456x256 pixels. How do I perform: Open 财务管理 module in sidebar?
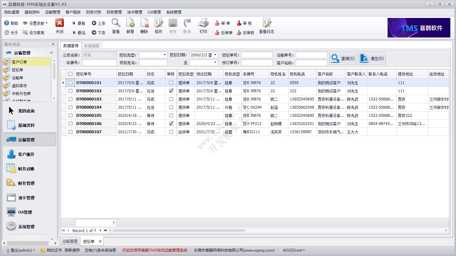[30, 183]
